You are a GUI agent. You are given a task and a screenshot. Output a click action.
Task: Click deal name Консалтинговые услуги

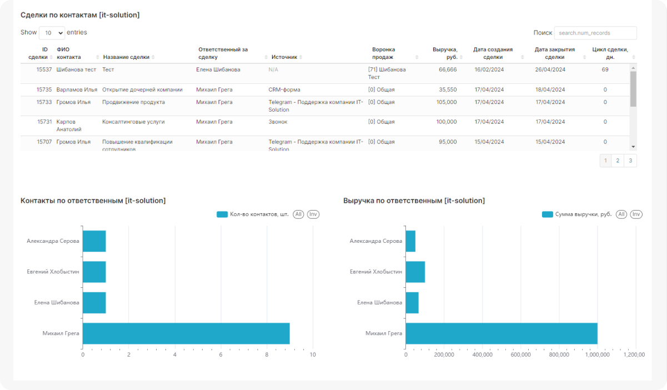133,122
